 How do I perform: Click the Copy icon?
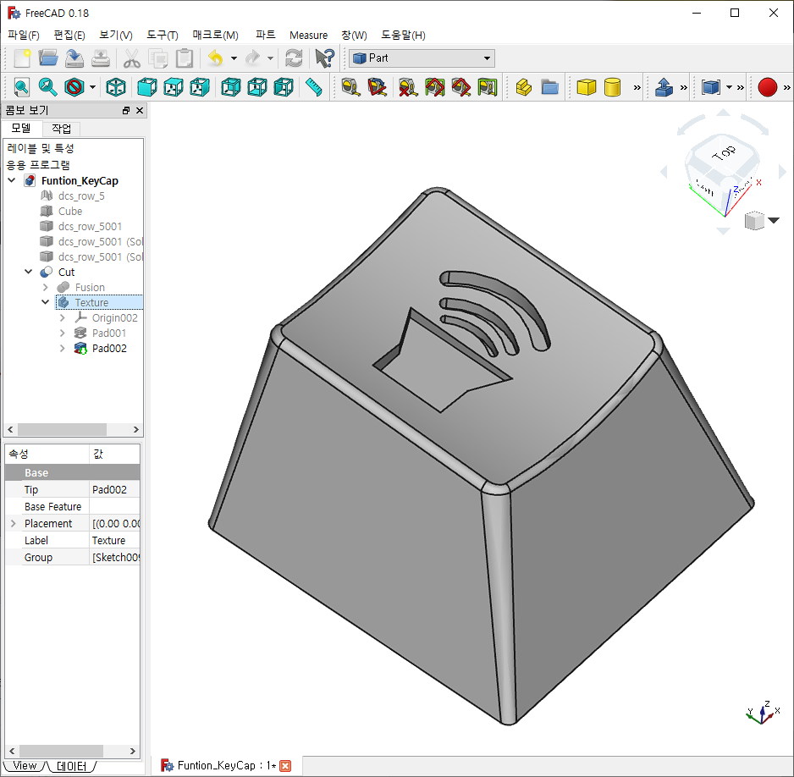tap(158, 58)
